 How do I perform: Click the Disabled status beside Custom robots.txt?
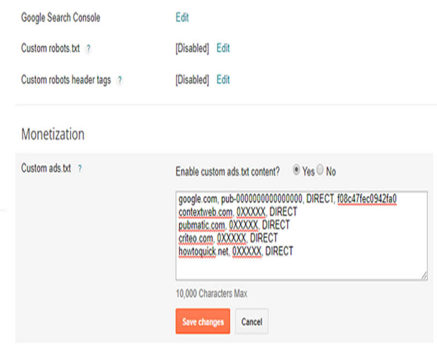tap(192, 48)
